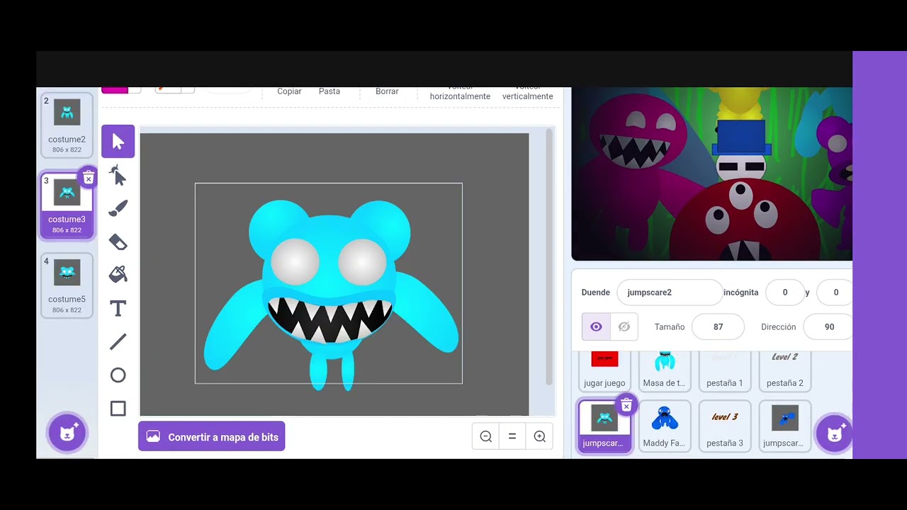Select the costume2 thumbnail
Viewport: 907px width, 510px height.
[67, 125]
